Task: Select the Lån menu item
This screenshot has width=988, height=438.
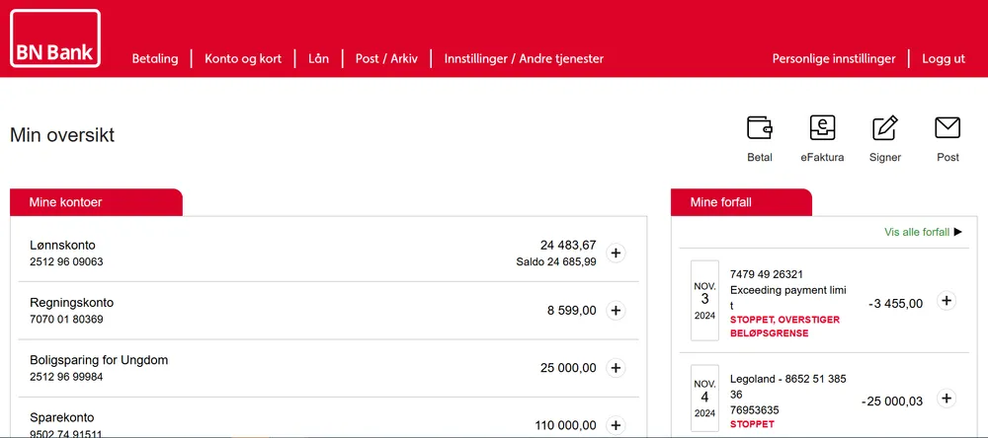Action: point(319,58)
